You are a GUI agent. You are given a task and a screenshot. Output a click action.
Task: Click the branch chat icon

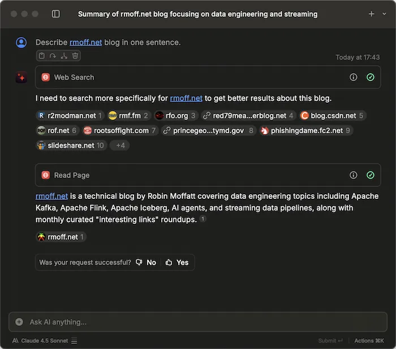(x=64, y=56)
